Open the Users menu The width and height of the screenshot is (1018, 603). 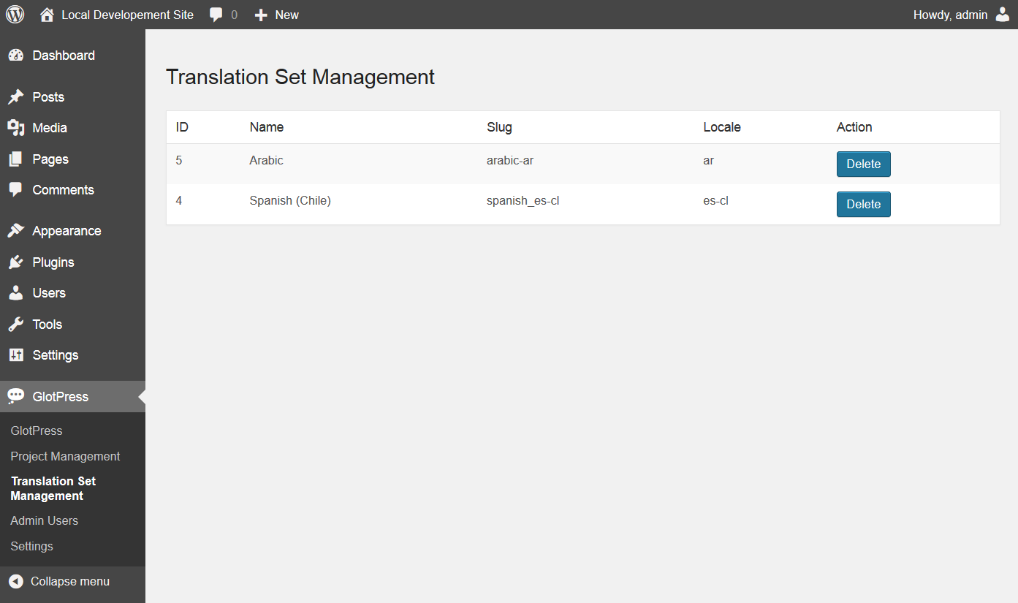click(49, 293)
